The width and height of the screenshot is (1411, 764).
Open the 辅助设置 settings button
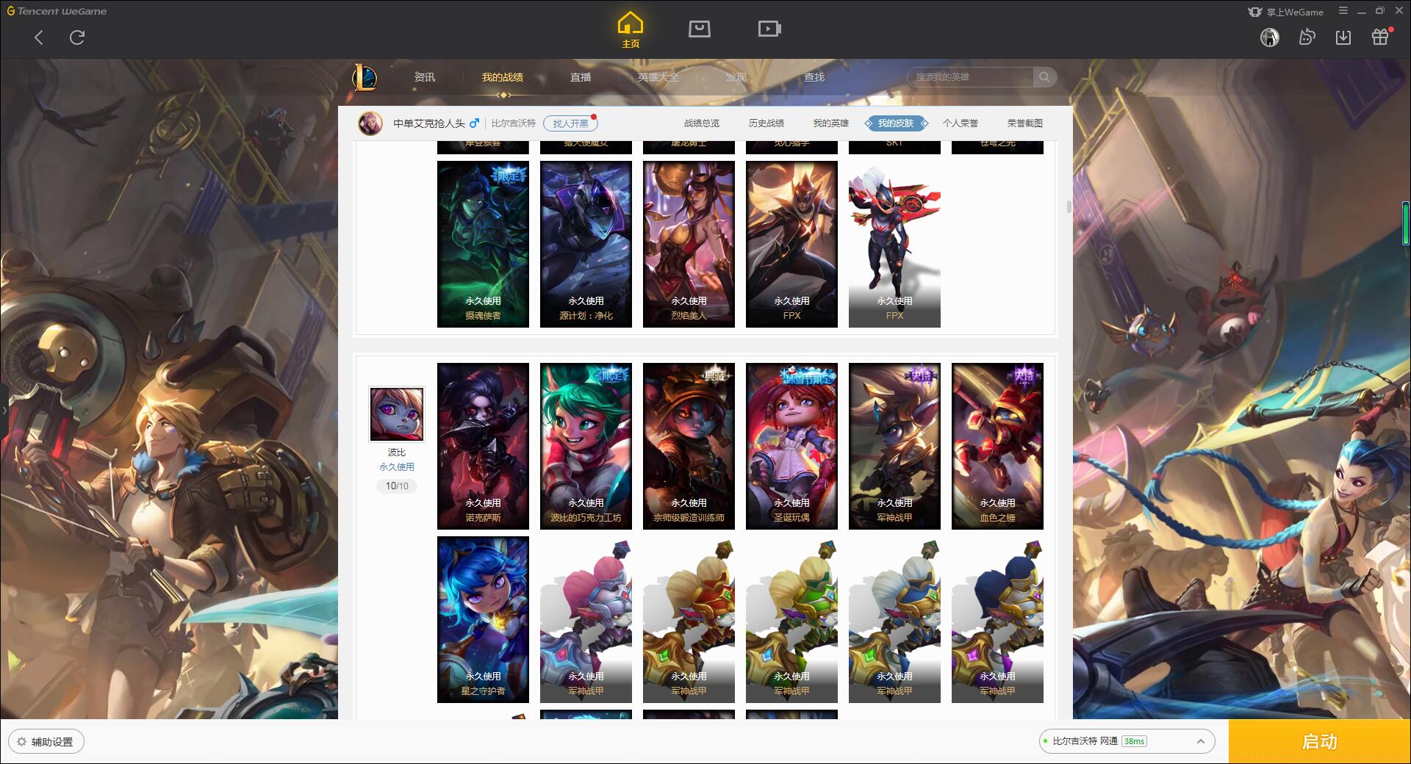coord(46,742)
